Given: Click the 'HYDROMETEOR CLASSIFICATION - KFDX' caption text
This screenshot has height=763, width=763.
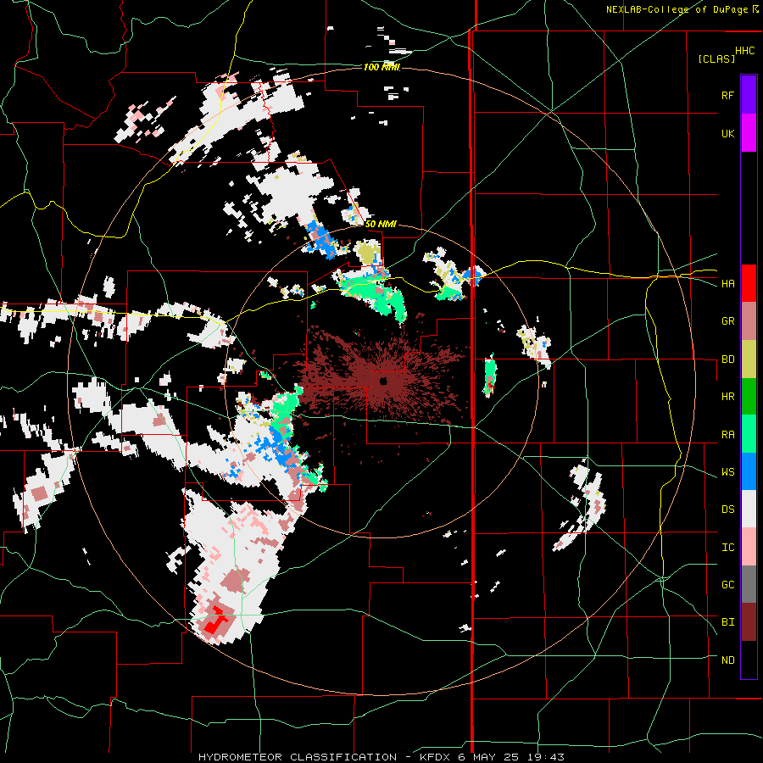Looking at the screenshot, I should tap(326, 757).
